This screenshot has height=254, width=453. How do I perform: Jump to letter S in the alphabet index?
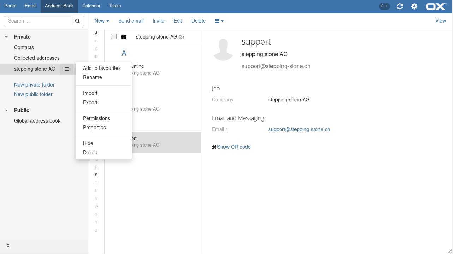[x=96, y=175]
